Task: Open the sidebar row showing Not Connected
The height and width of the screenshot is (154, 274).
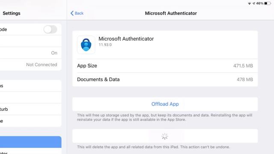Action: tap(30, 65)
